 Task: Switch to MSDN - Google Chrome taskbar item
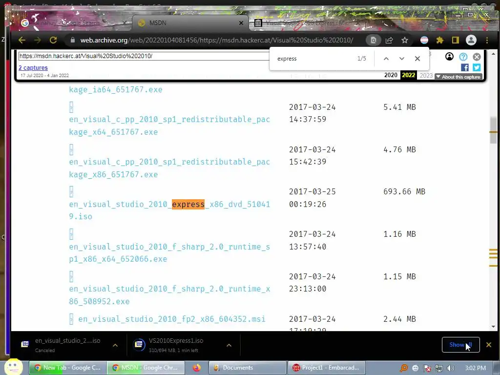[146, 368]
